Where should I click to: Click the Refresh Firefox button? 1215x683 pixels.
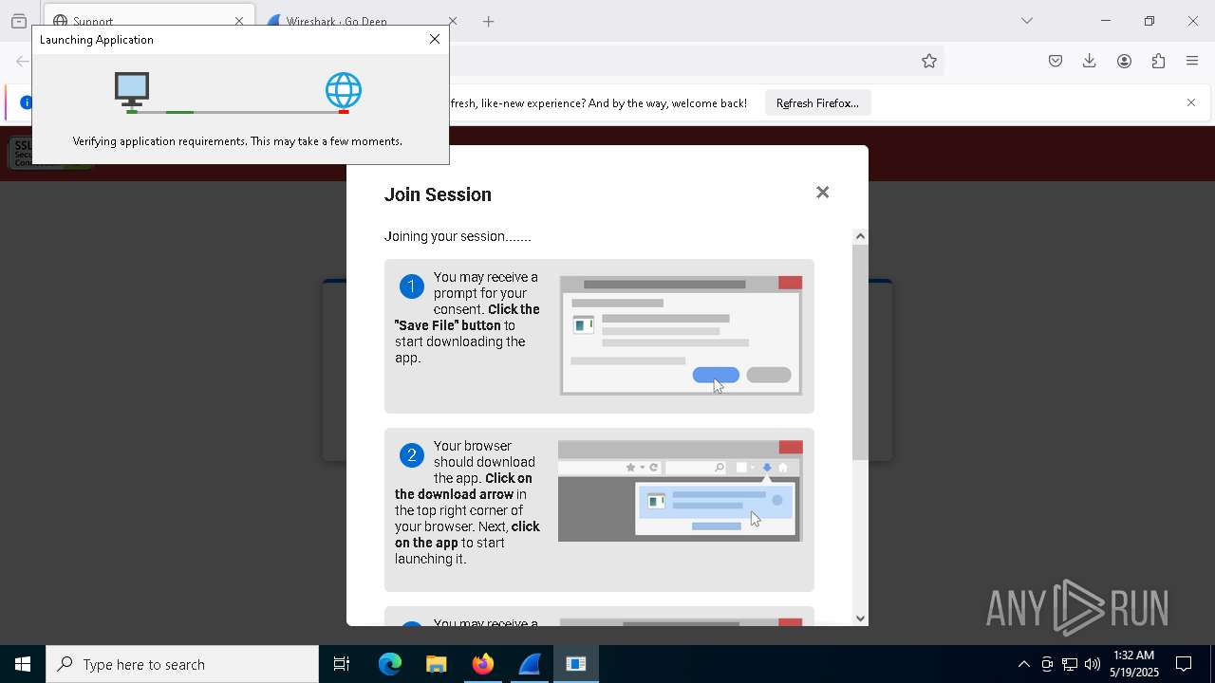[817, 102]
